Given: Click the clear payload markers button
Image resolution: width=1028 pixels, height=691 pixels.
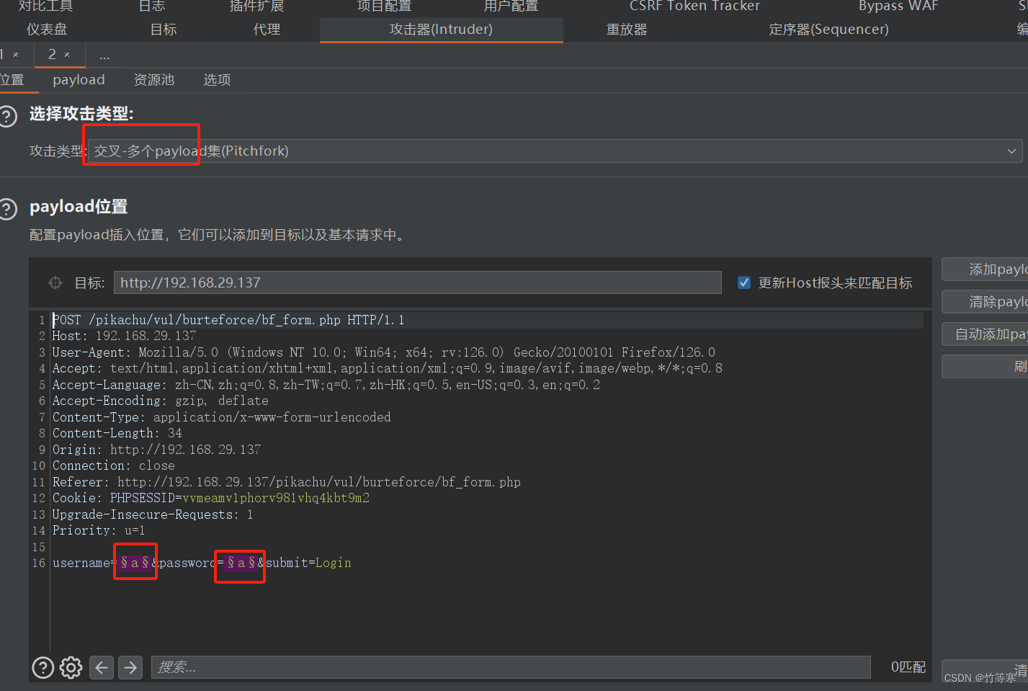Looking at the screenshot, I should point(985,302).
